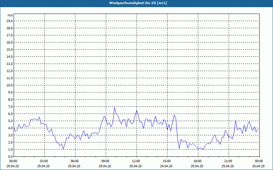
Task: Select the y-axis label "10,0"
Action: (10, 85)
